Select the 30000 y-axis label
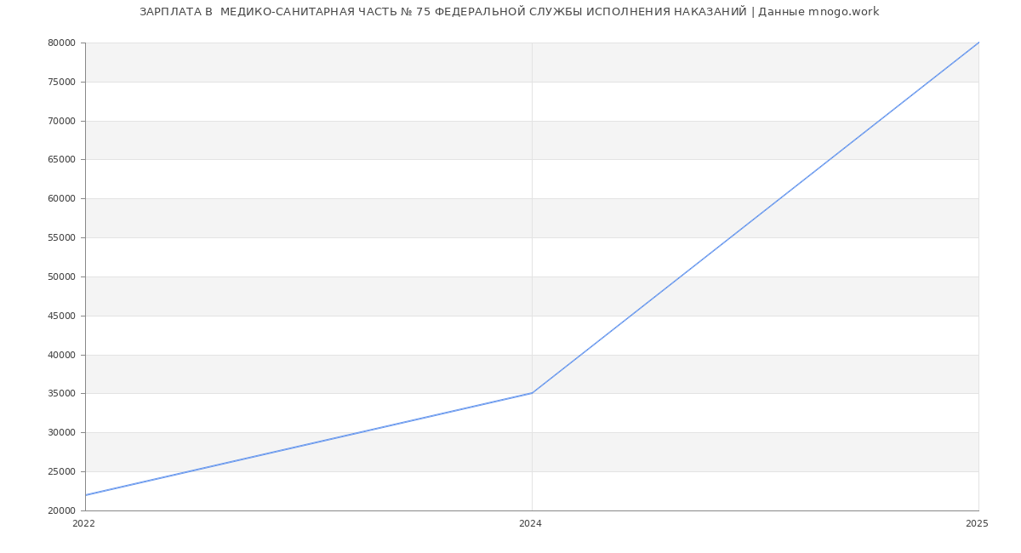Viewport: 1021px width, 553px height. pyautogui.click(x=61, y=432)
